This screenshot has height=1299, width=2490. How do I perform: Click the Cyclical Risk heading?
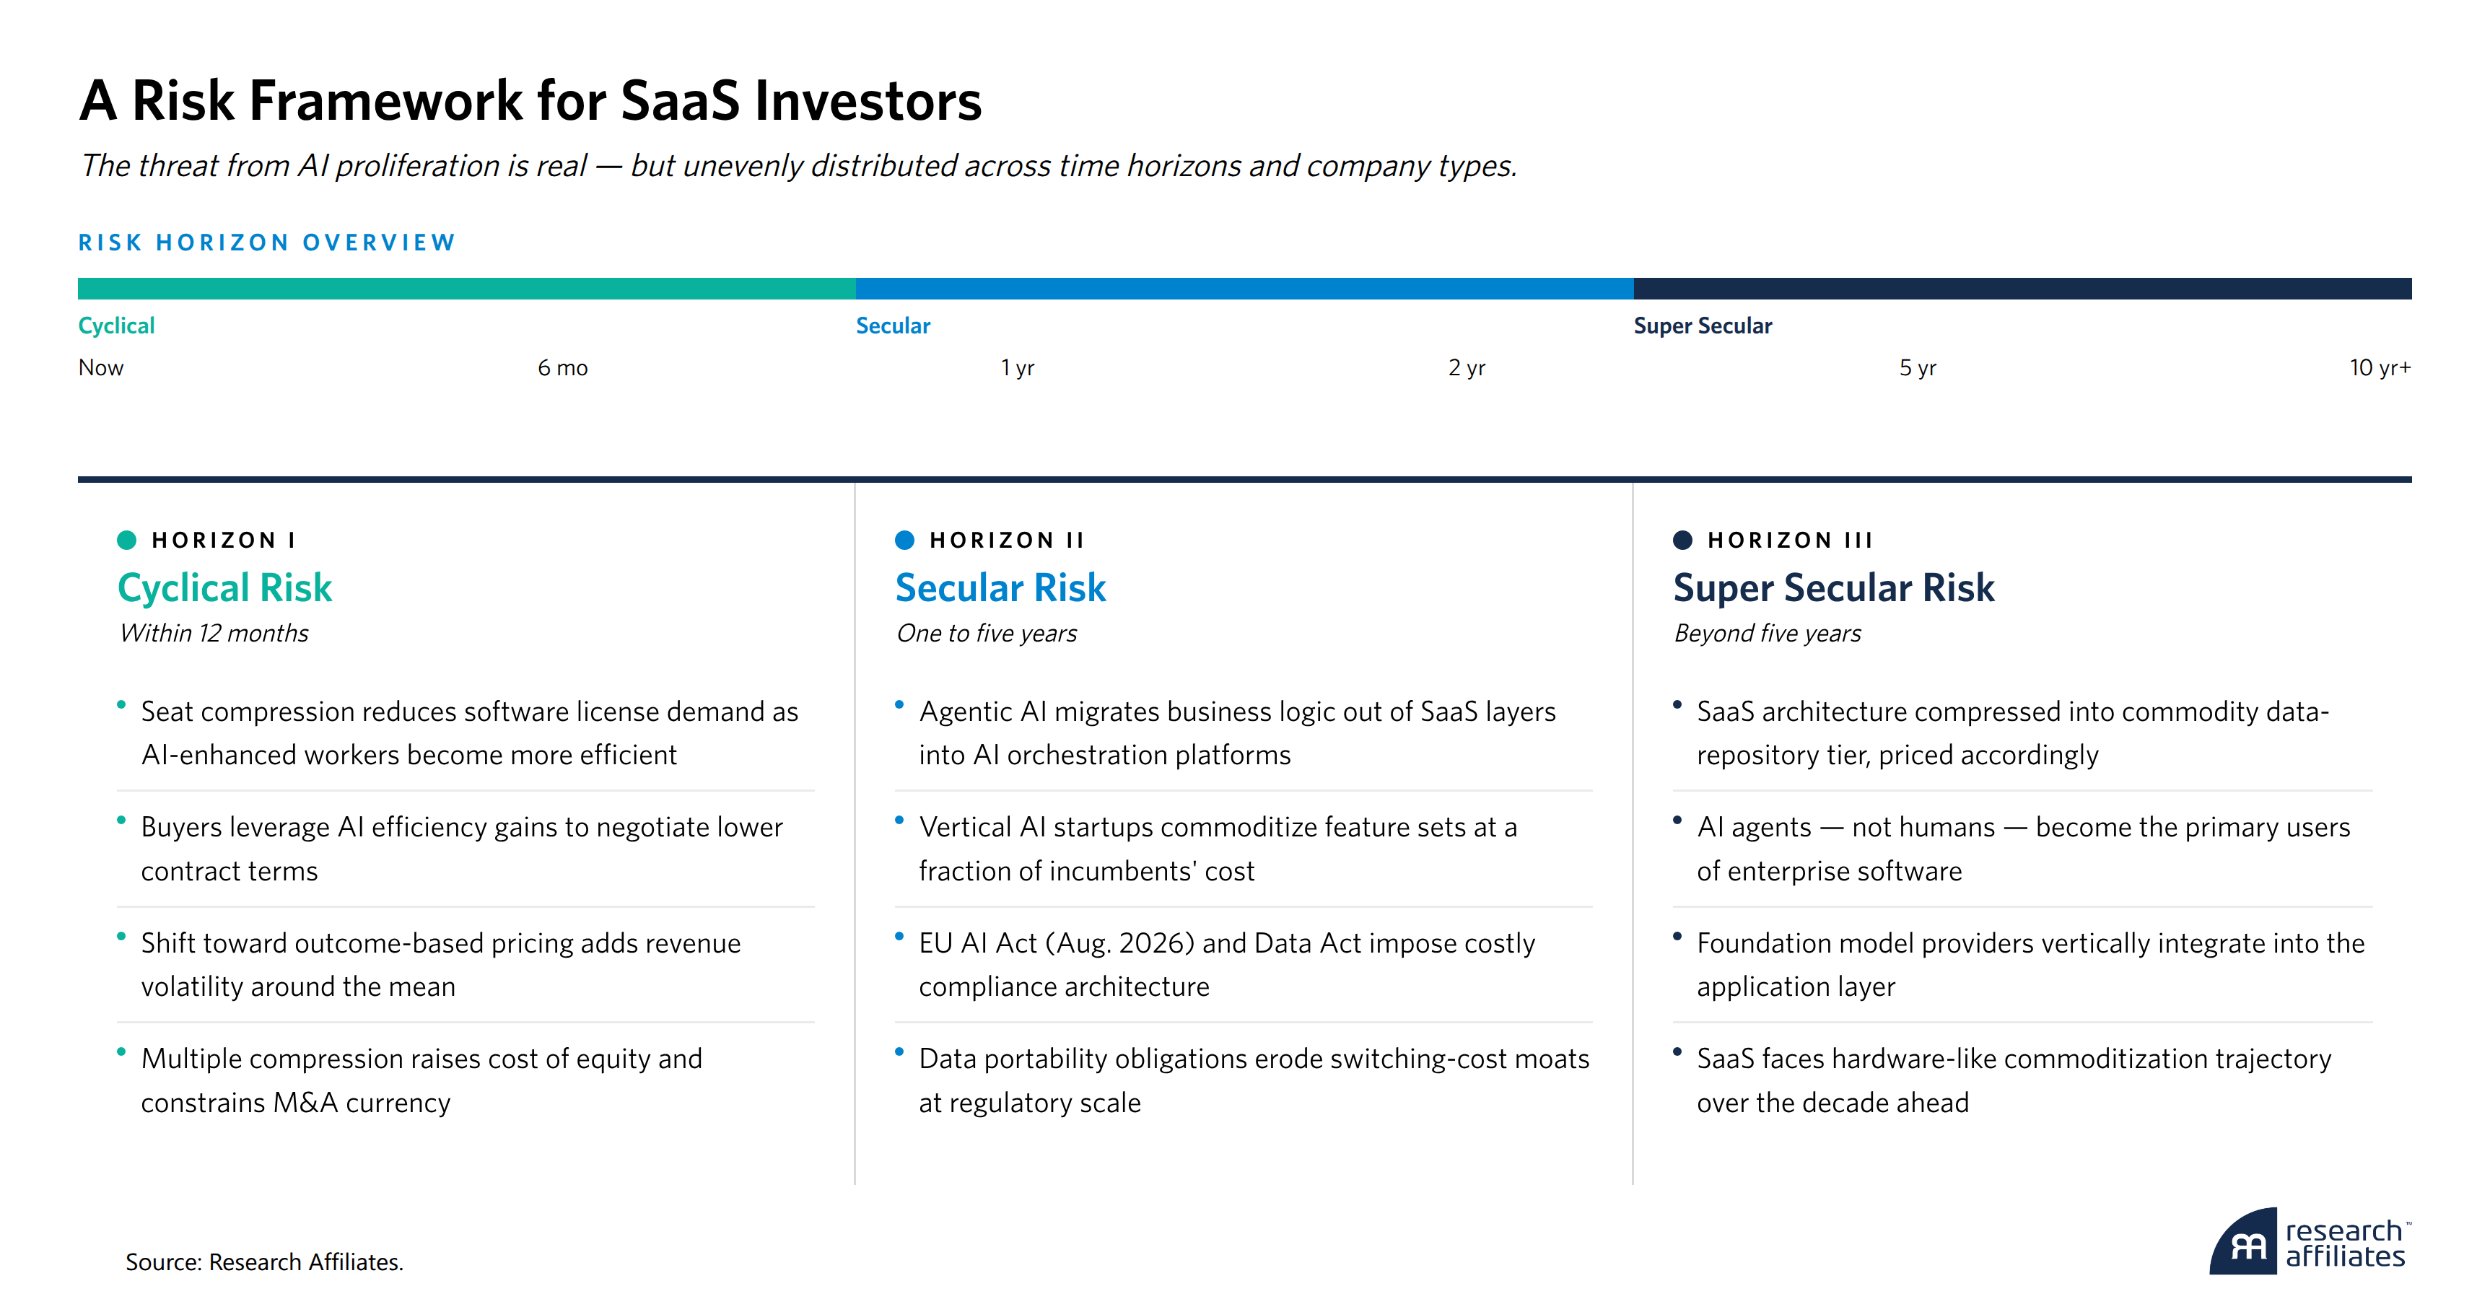(224, 587)
